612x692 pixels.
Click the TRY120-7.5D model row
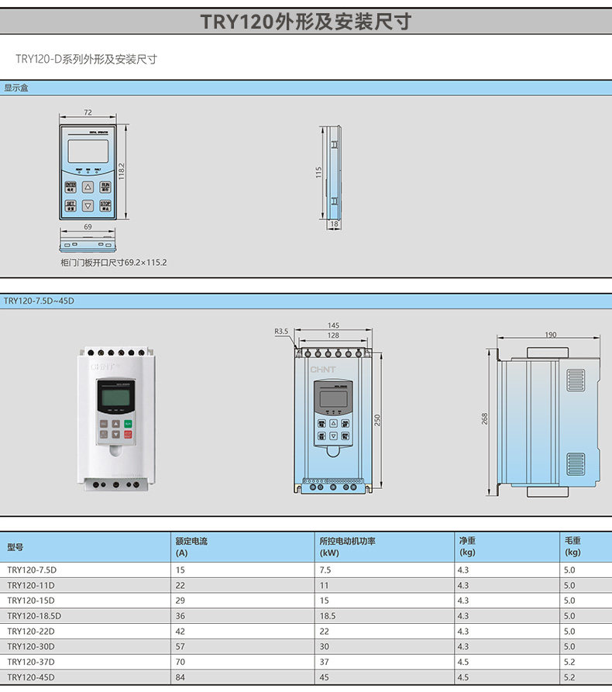pos(306,570)
